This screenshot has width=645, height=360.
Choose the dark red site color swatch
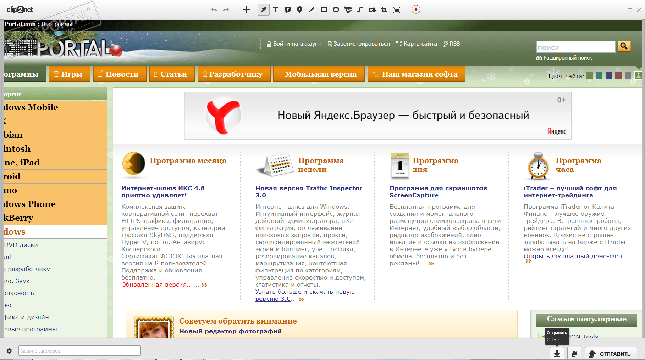click(618, 75)
